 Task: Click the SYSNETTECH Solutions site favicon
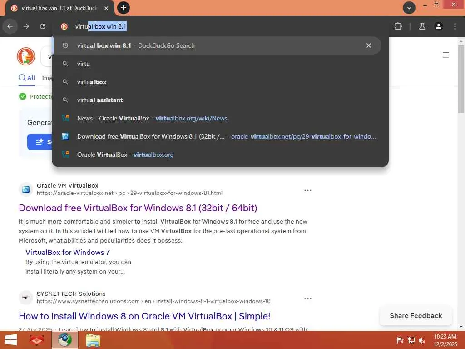coord(26,297)
